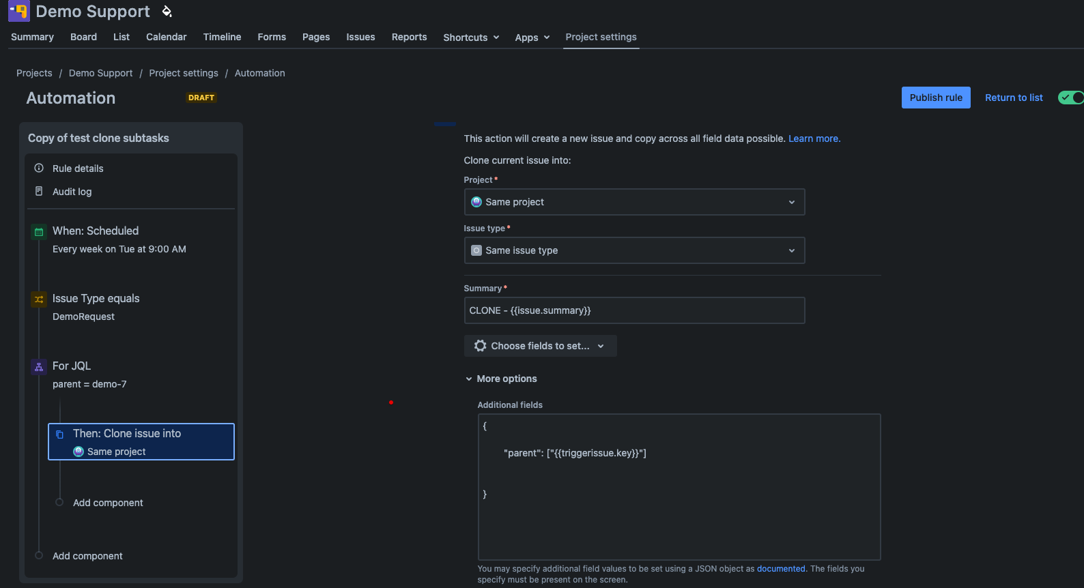This screenshot has height=588, width=1084.
Task: Select the Issue Type equals condition
Action: (x=130, y=307)
